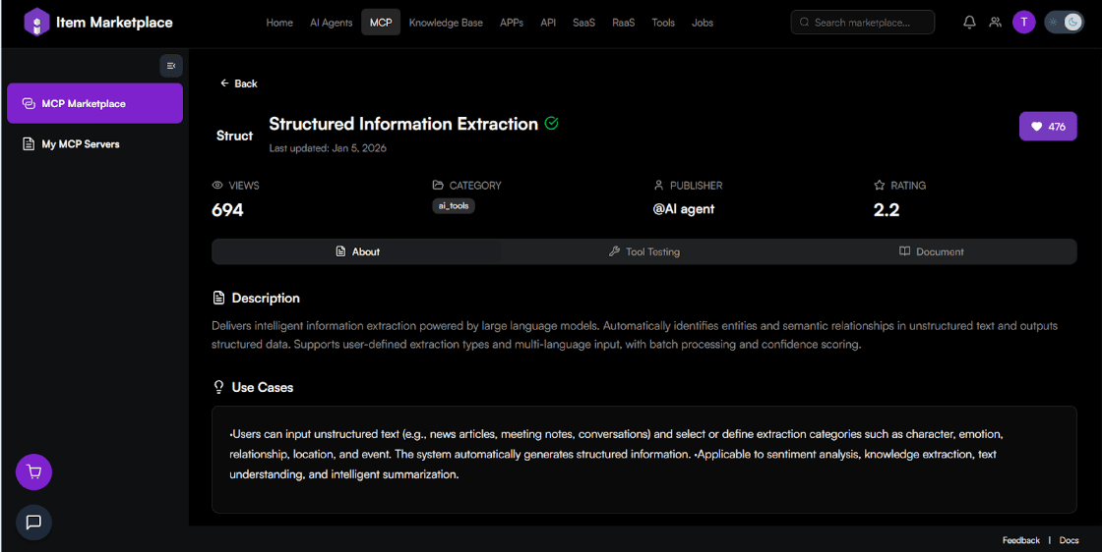The width and height of the screenshot is (1102, 552).
Task: Click the Struct server logo
Action: pyautogui.click(x=234, y=136)
